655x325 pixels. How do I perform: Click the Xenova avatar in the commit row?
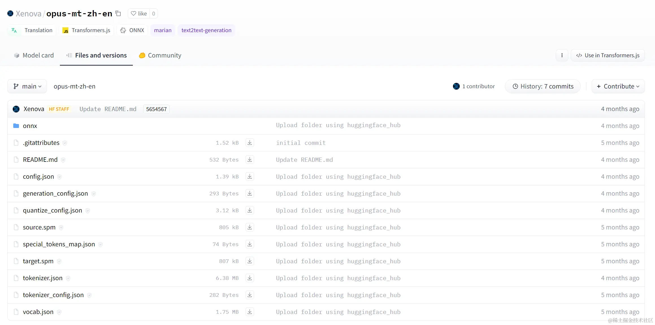(16, 109)
